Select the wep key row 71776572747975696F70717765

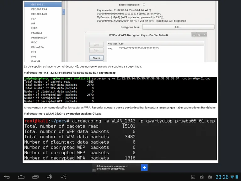click(155, 48)
